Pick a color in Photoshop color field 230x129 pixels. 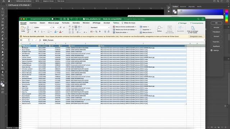click(200, 12)
